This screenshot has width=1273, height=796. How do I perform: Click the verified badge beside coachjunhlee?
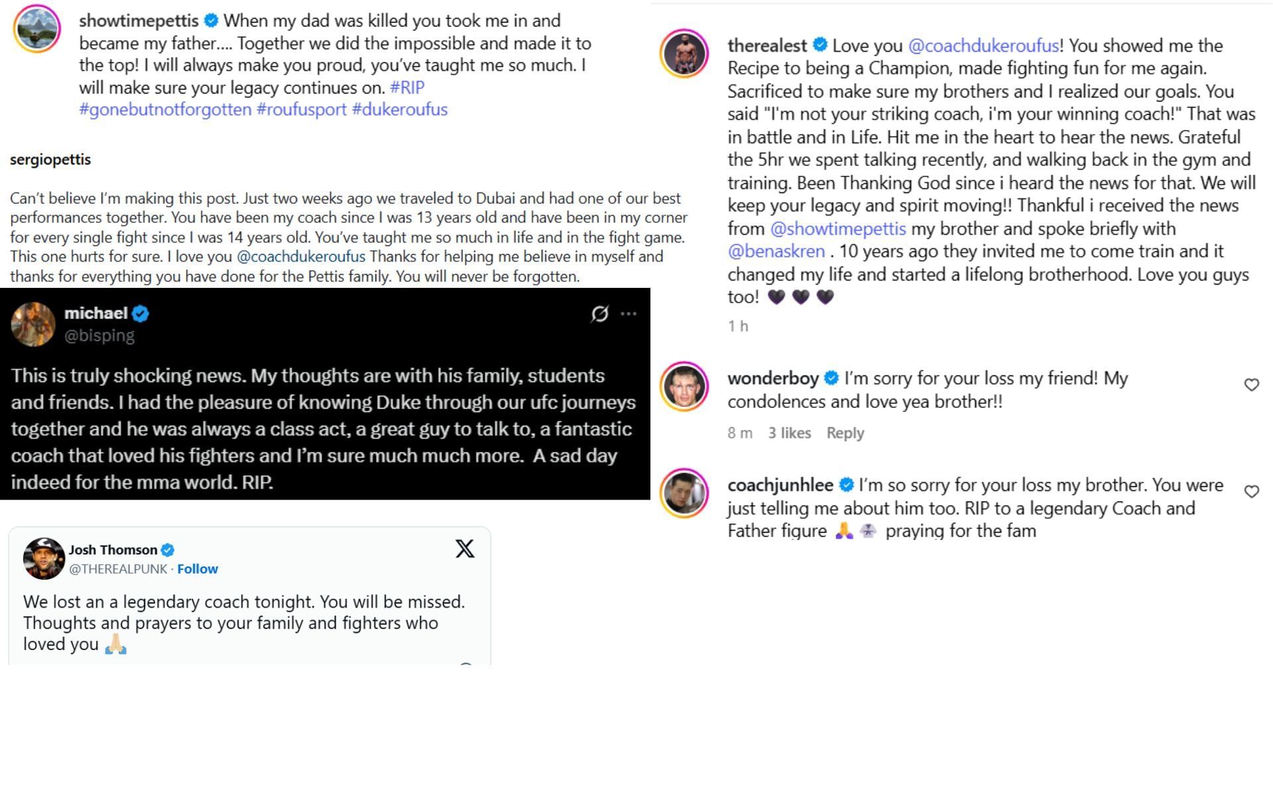tap(846, 485)
